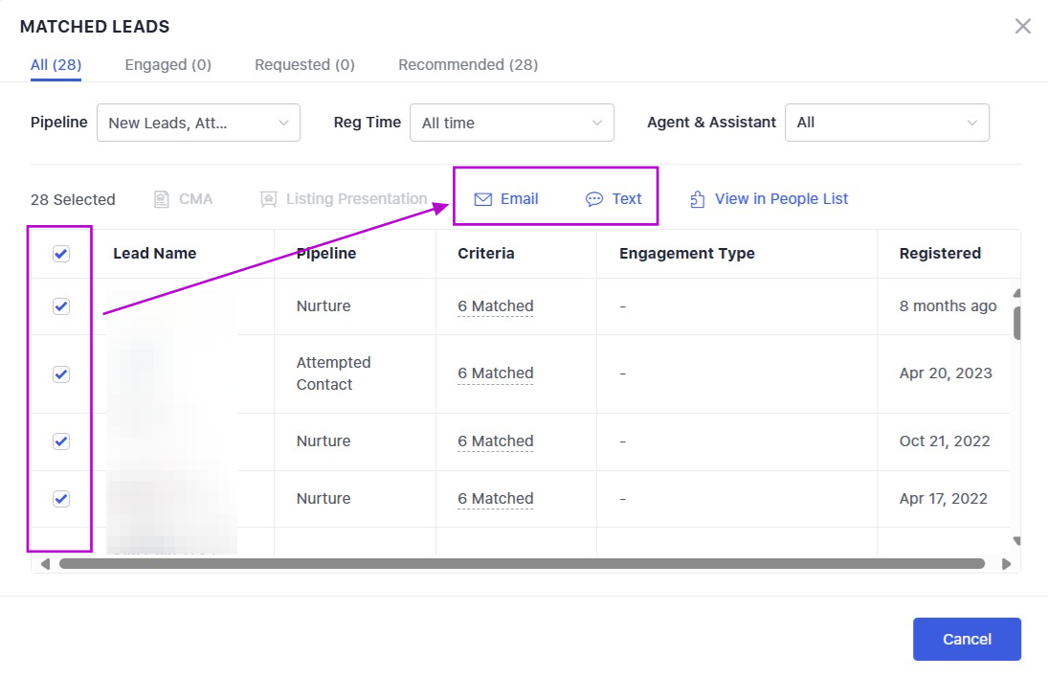Uncheck the Attempted Contact lead checkbox
The height and width of the screenshot is (678, 1048).
tap(61, 374)
